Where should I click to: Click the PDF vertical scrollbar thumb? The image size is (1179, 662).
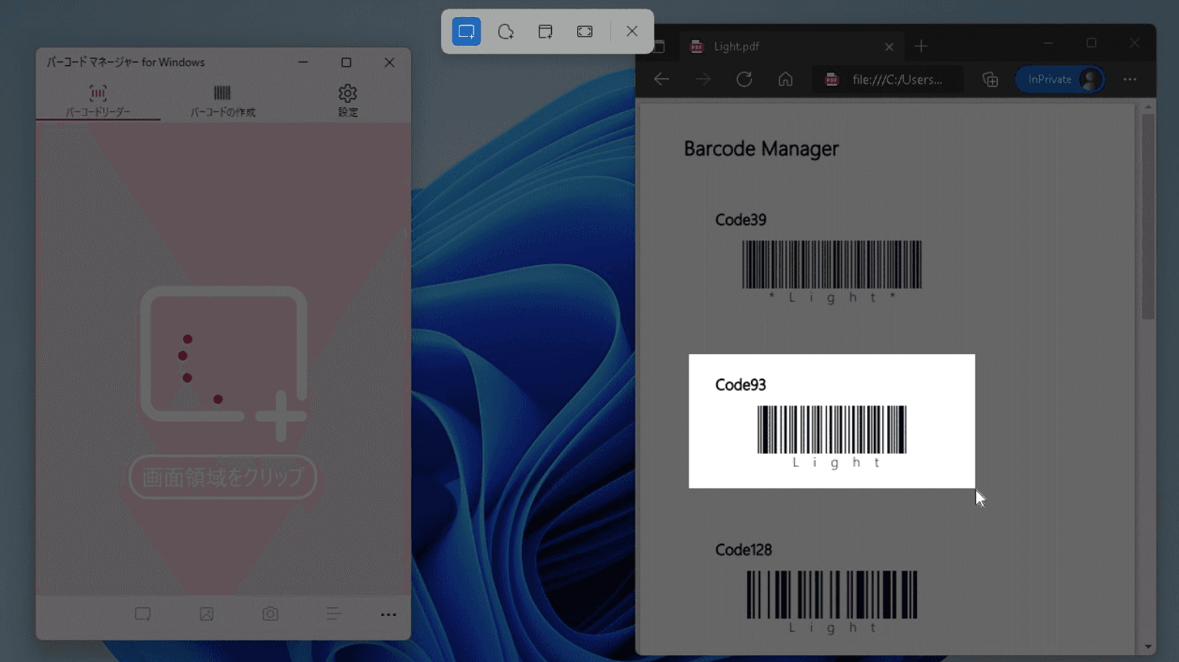(x=1148, y=217)
